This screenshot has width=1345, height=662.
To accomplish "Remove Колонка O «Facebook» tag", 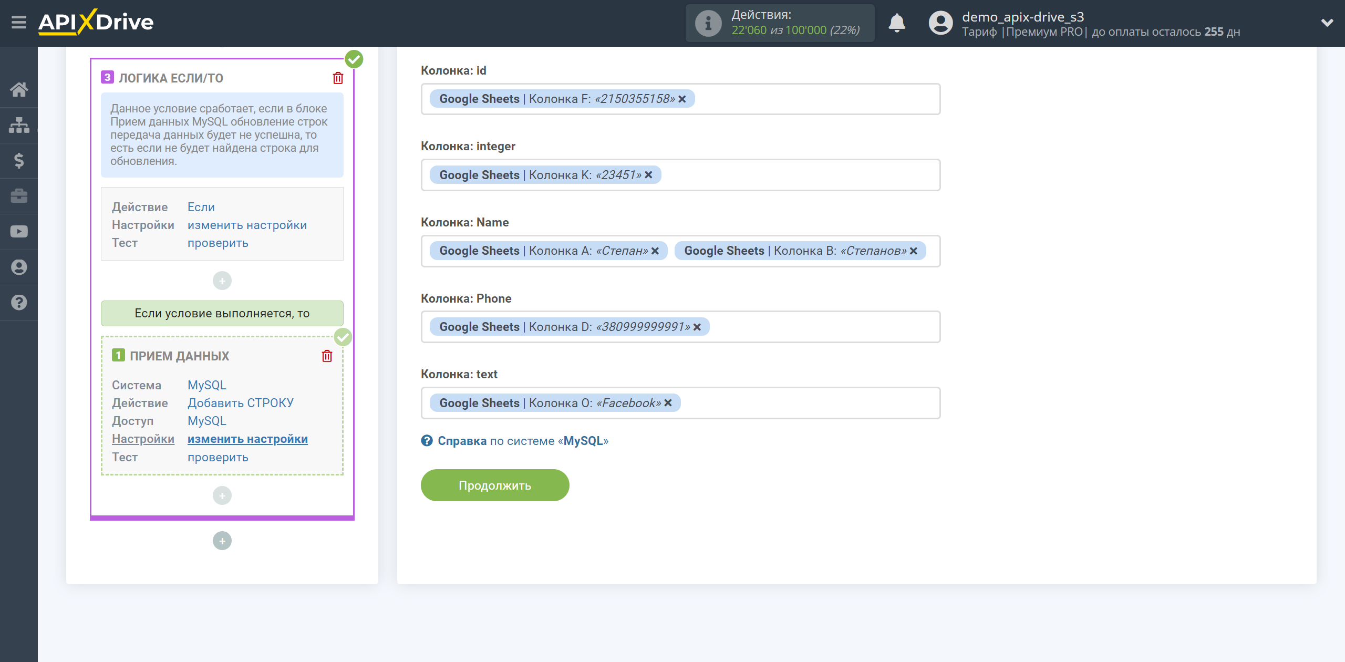I will click(668, 403).
